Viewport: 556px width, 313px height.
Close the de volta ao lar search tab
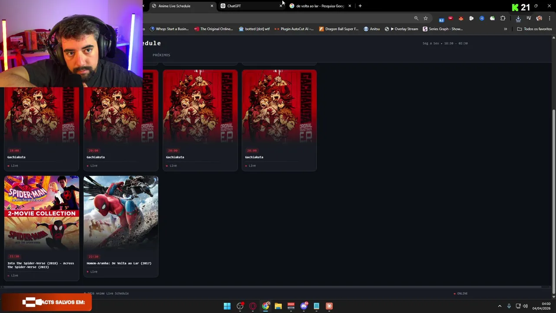(x=350, y=6)
